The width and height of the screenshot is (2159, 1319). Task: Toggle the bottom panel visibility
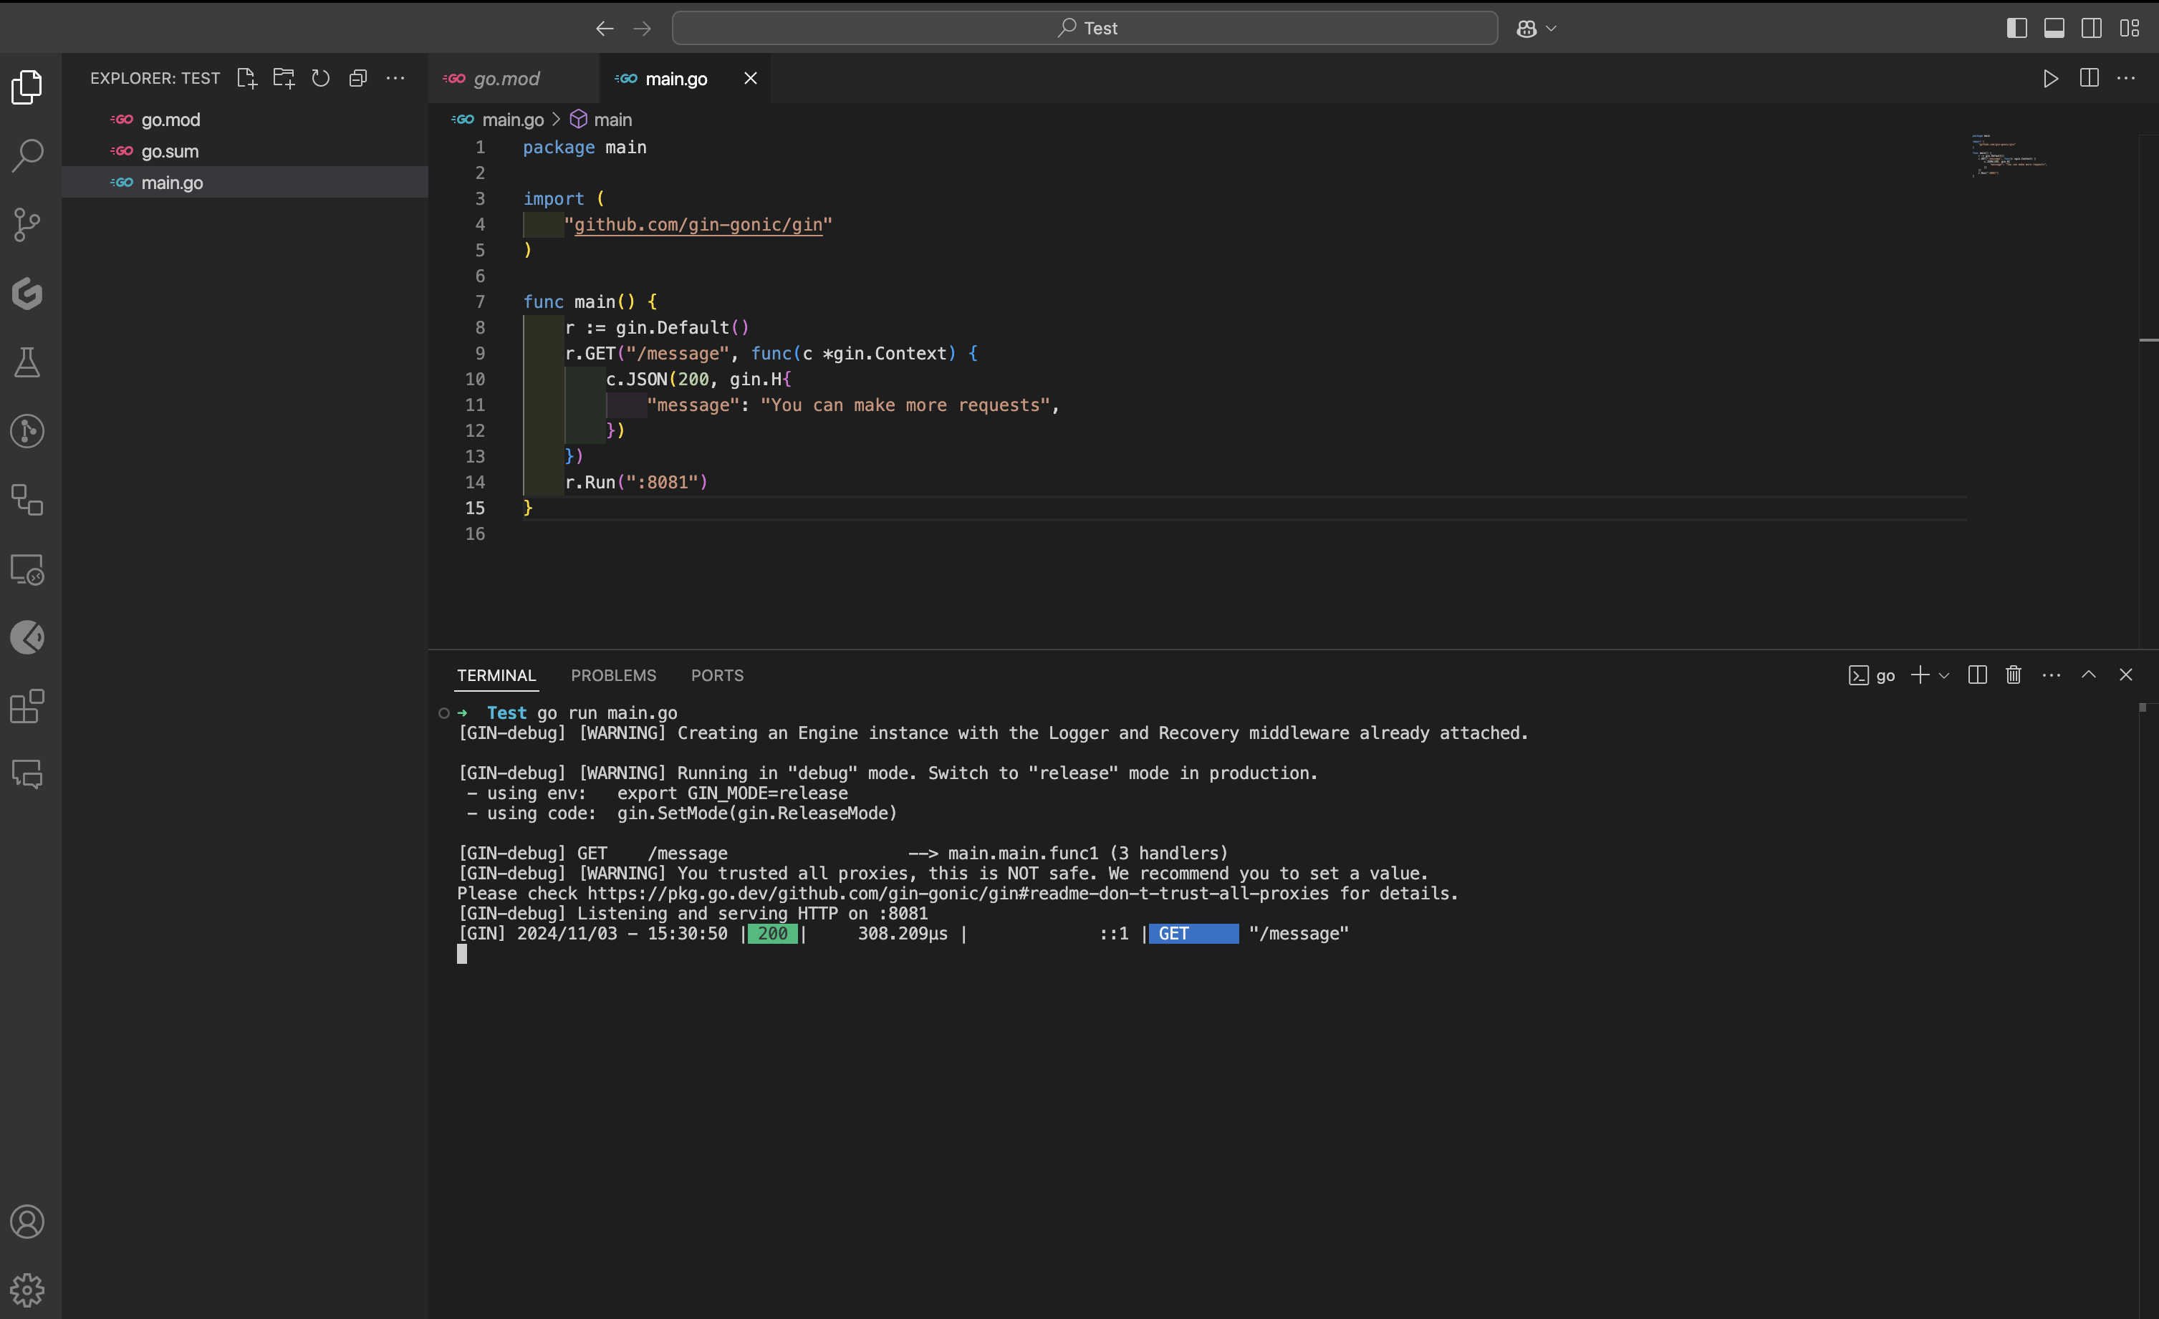click(2054, 27)
